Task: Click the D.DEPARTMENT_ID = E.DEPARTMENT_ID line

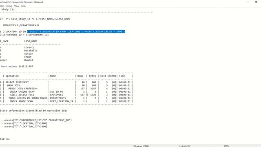Action: click(x=24, y=35)
